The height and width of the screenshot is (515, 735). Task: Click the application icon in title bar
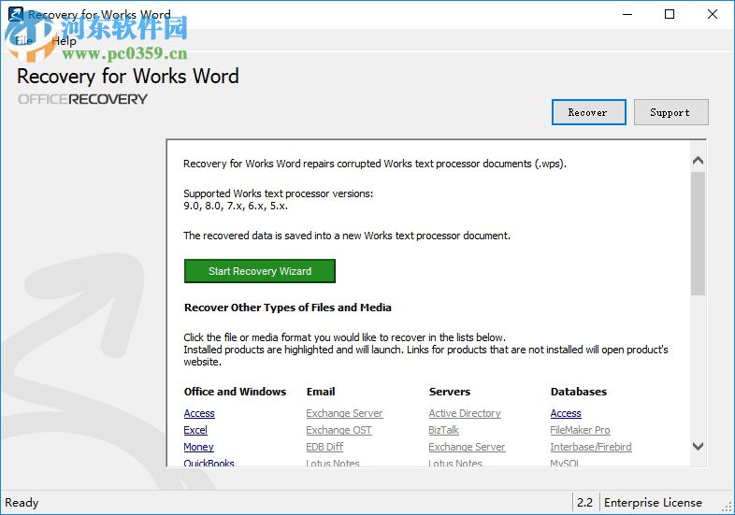tap(16, 14)
